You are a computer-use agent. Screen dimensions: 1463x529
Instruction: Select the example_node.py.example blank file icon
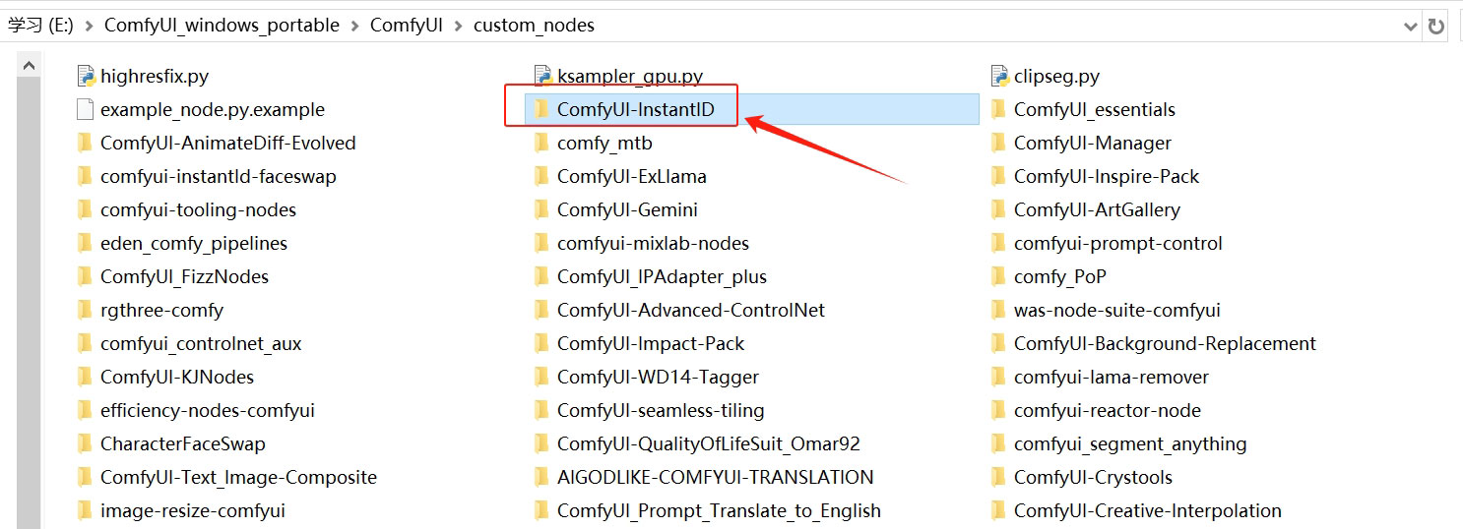(x=85, y=109)
